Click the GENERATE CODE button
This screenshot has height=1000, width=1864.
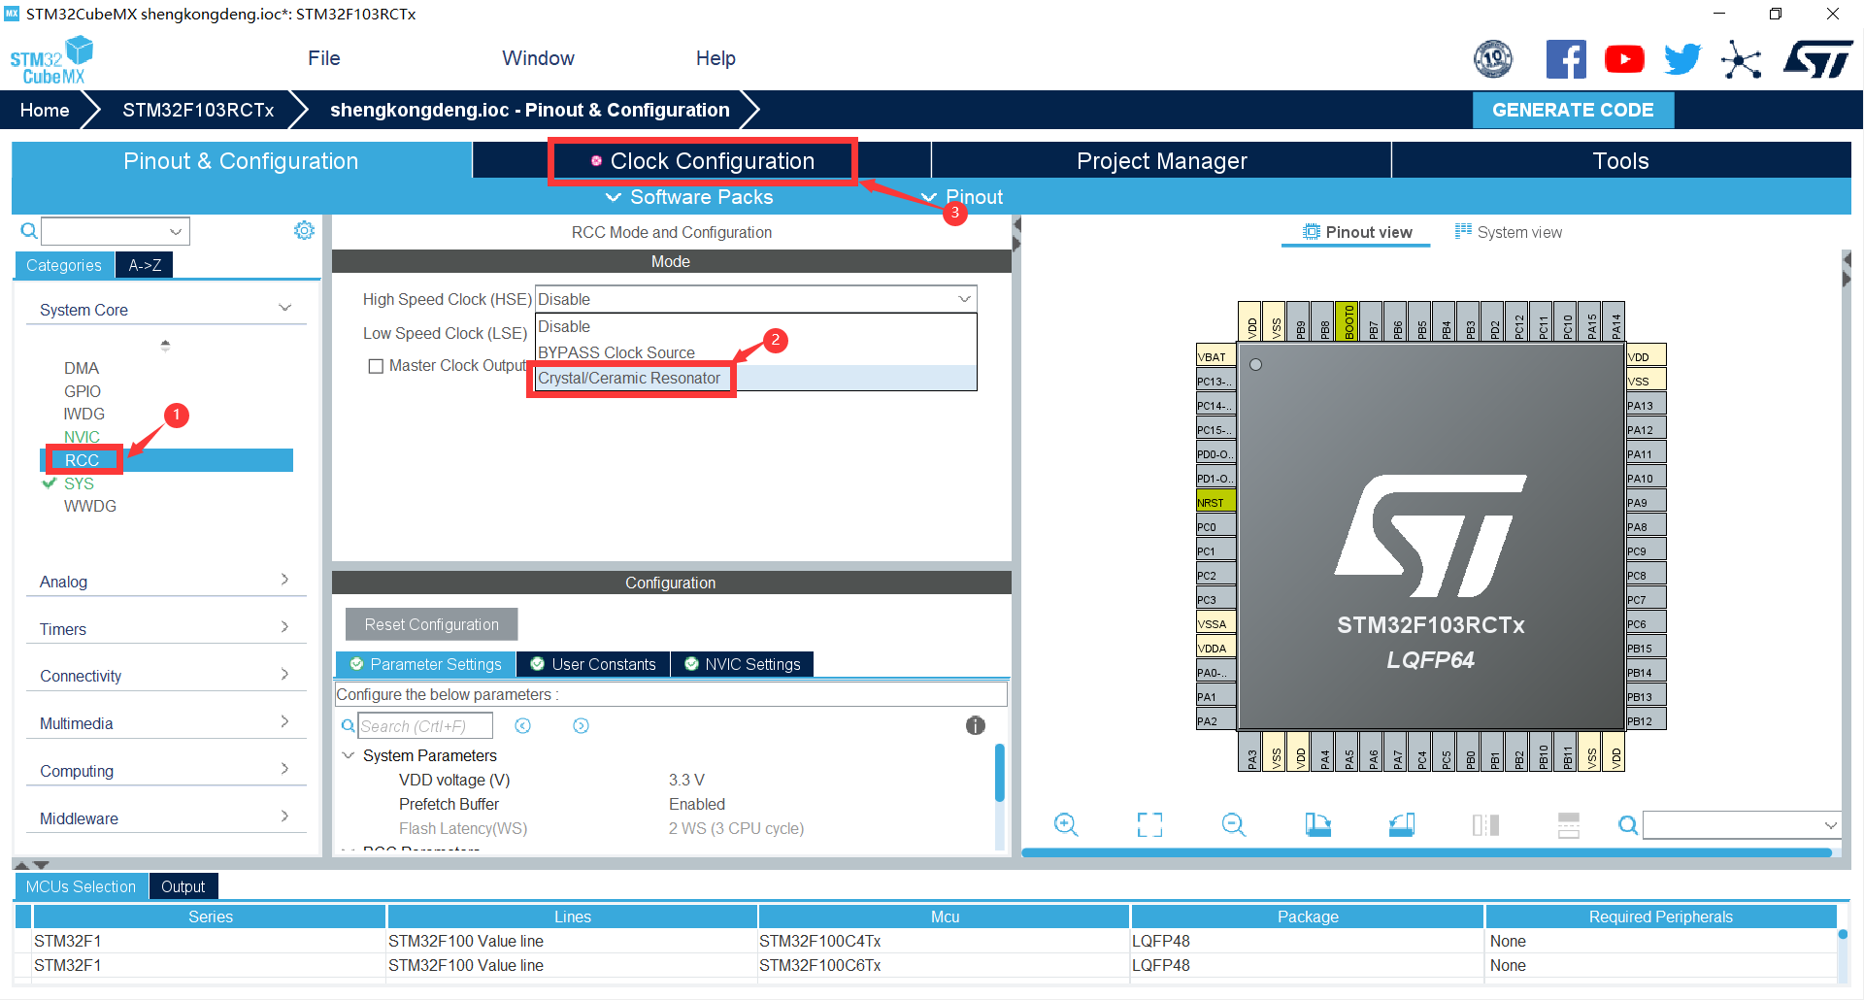click(x=1573, y=110)
